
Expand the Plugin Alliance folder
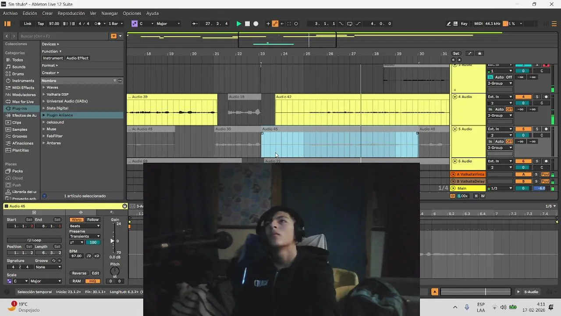point(43,115)
